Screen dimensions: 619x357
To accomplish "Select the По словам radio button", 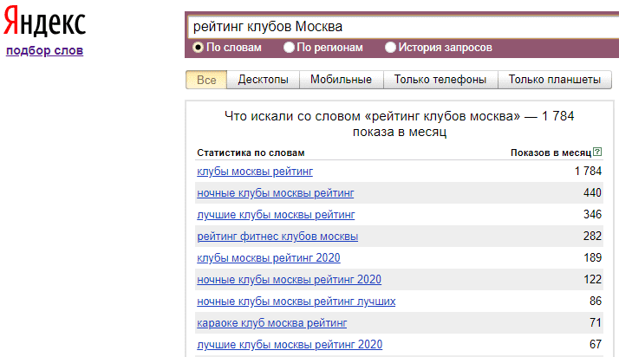I will pyautogui.click(x=198, y=48).
